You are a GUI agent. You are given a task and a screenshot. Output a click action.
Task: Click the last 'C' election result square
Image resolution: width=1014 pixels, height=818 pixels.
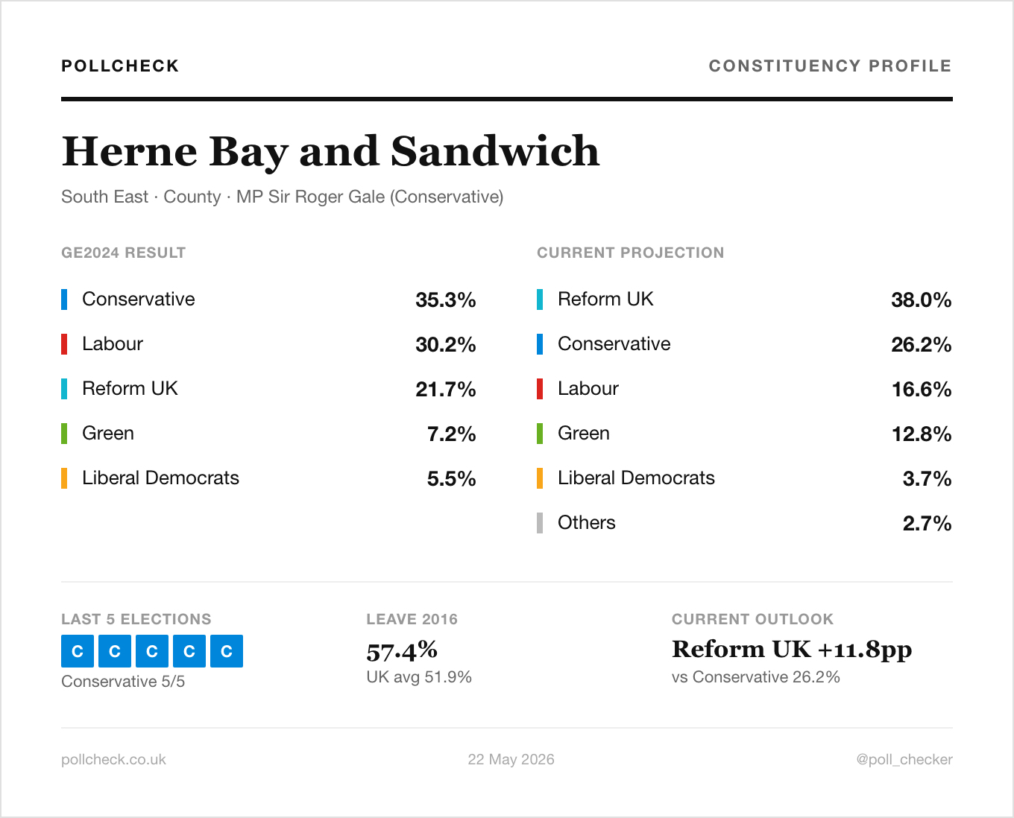click(x=227, y=651)
